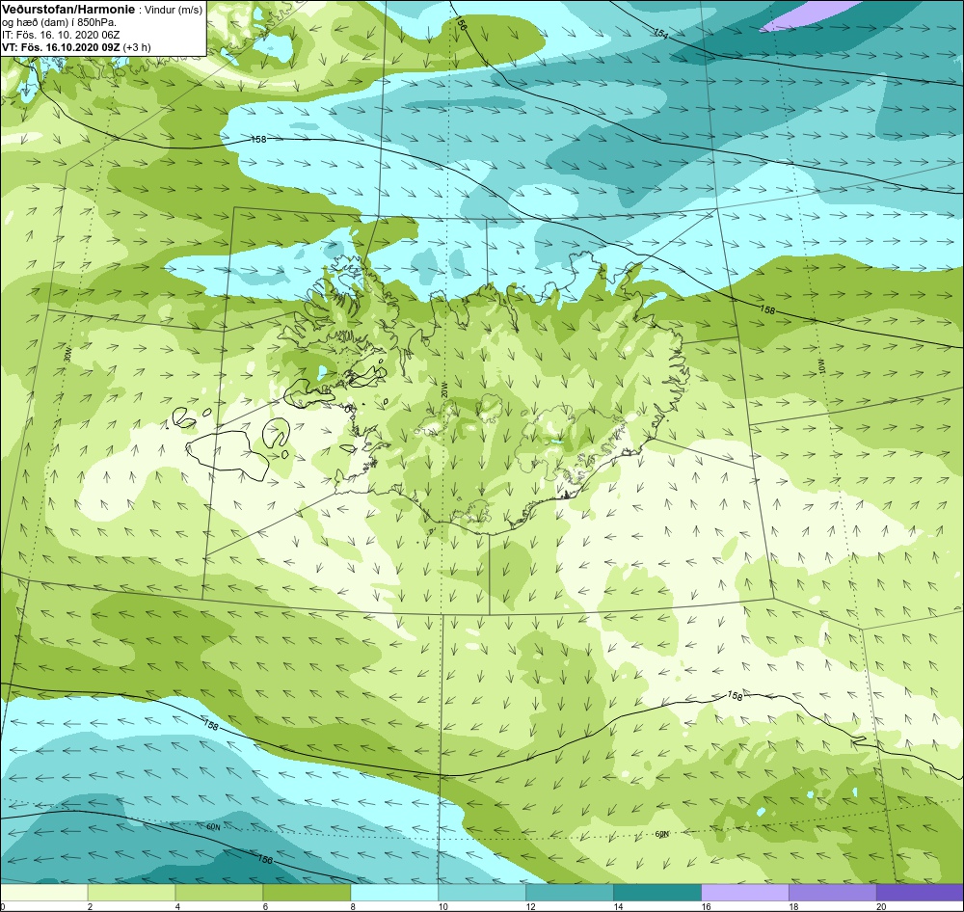Click the legend scale value '8'
Image resolution: width=964 pixels, height=912 pixels.
(x=352, y=906)
